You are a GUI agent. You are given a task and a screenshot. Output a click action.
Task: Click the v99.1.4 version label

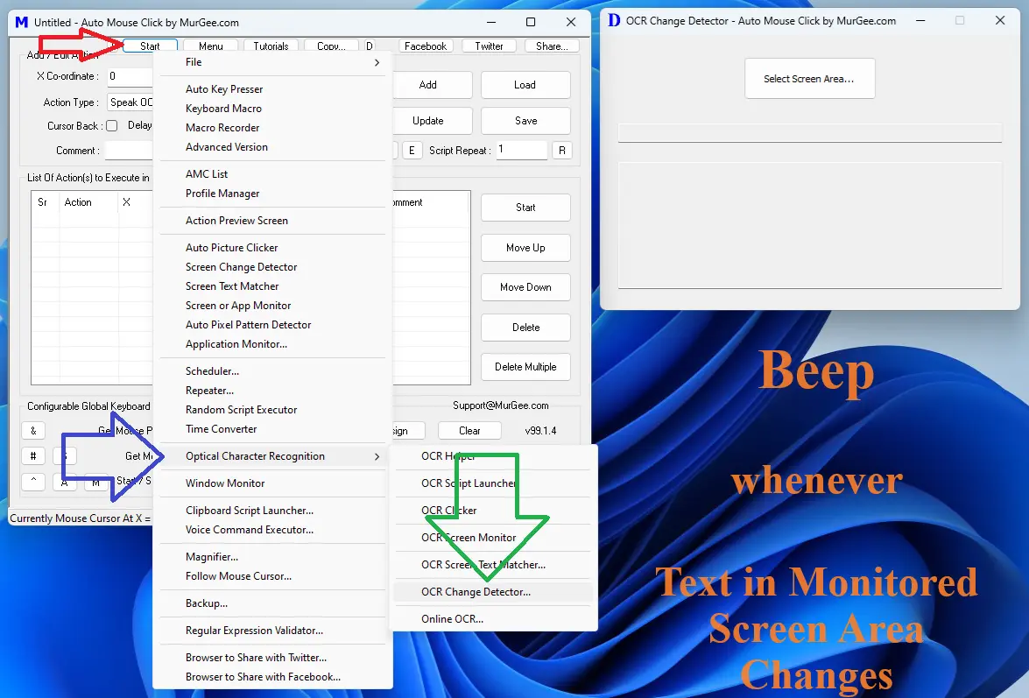[x=540, y=431]
